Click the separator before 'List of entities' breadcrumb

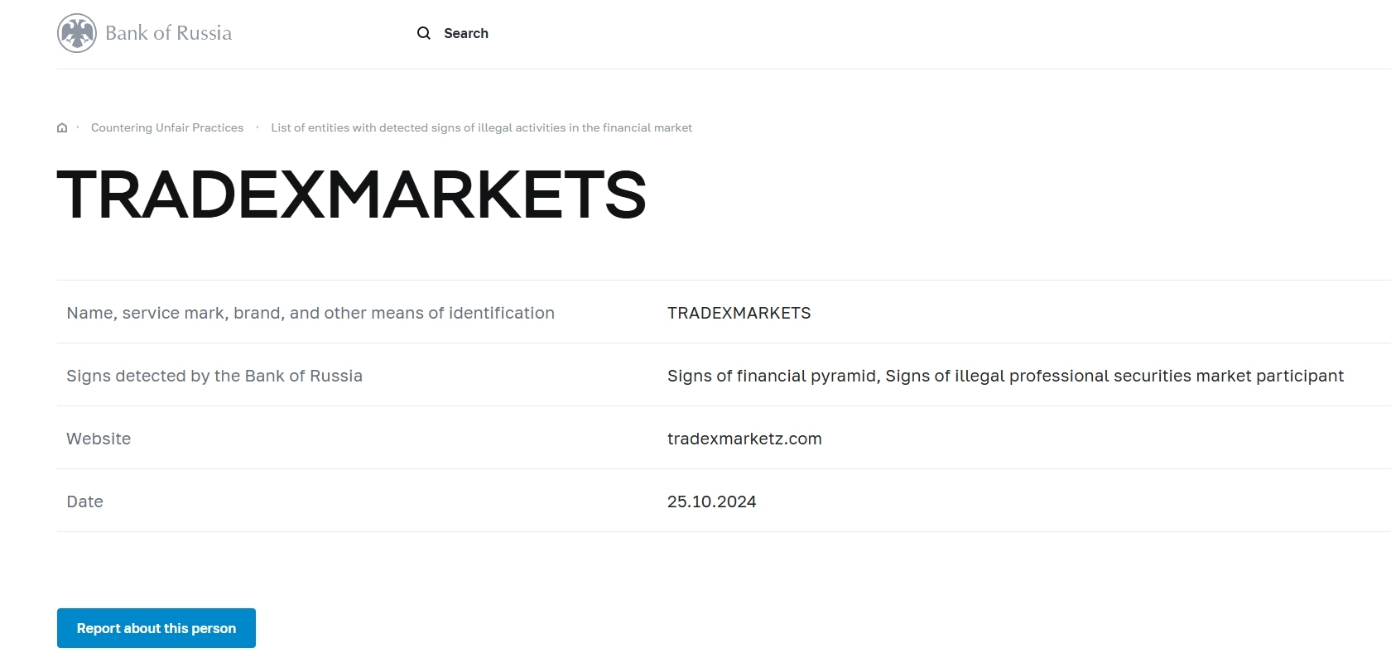[258, 127]
